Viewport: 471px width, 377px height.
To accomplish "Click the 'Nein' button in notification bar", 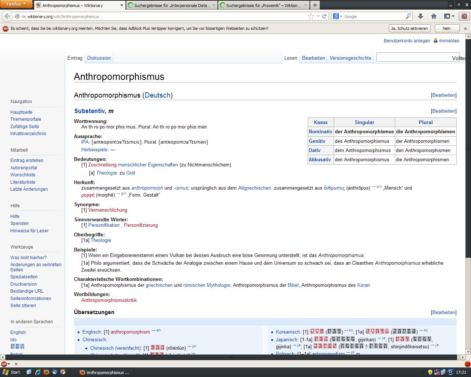I will pos(446,28).
